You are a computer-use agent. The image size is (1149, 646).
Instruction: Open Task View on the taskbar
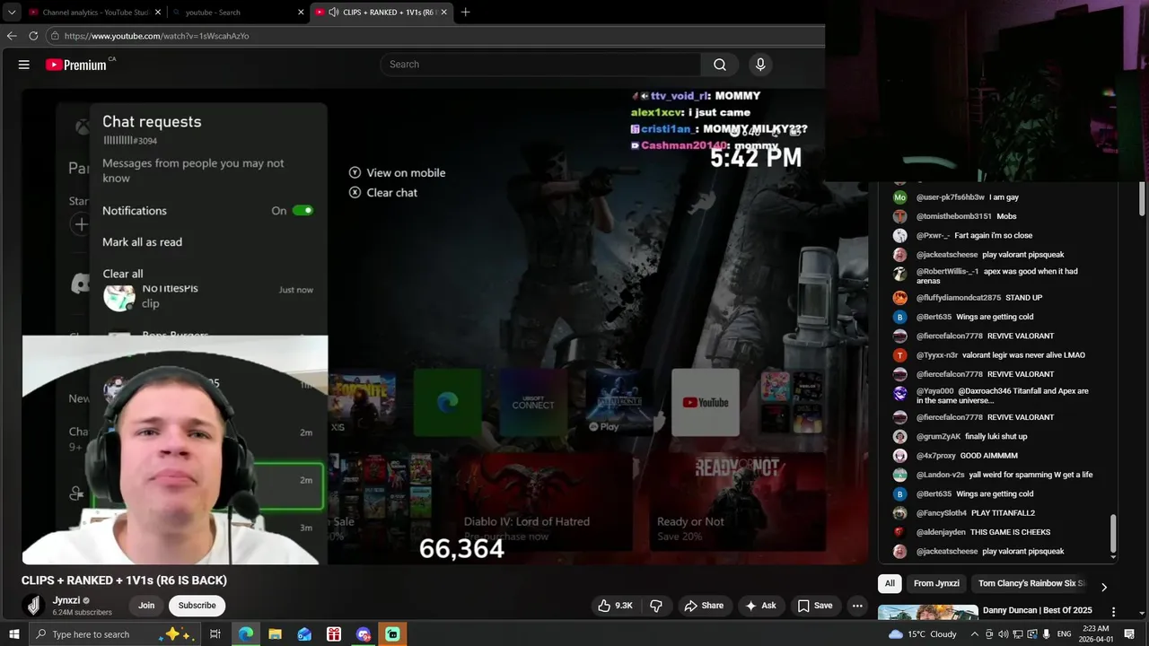tap(215, 634)
